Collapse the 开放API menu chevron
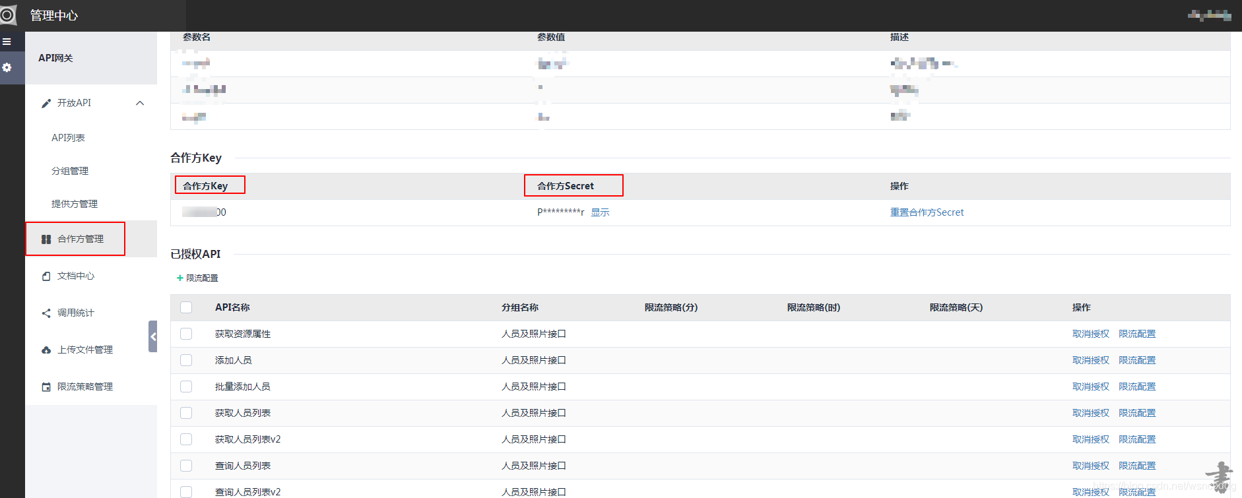 [x=140, y=103]
